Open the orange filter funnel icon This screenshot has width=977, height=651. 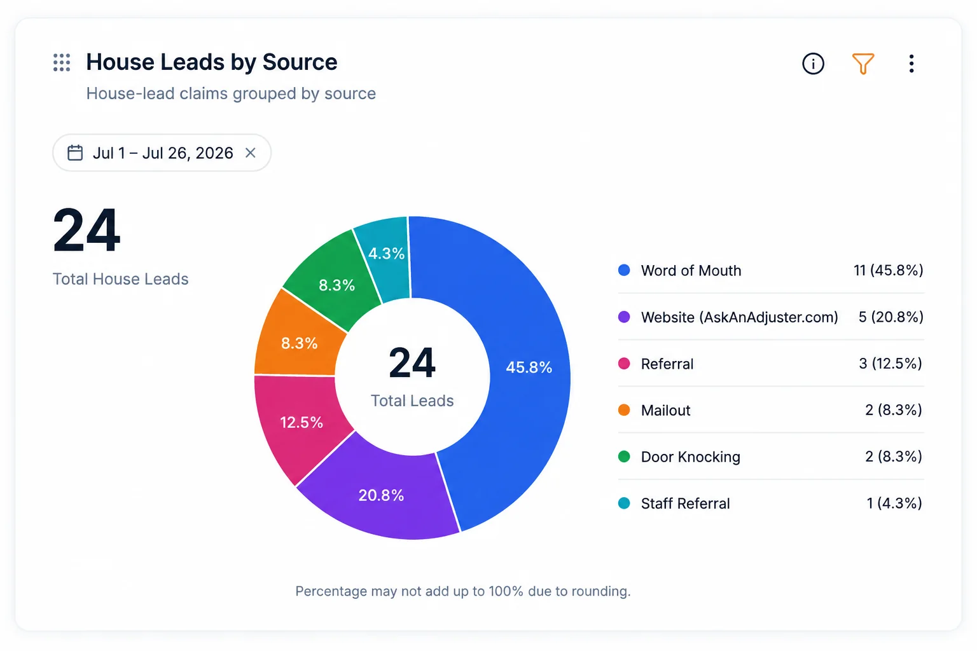(x=863, y=64)
